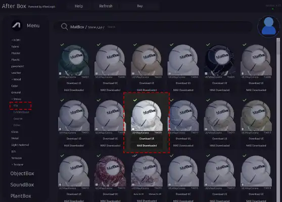The width and height of the screenshot is (282, 202).
Task: Tick the selection checkbox on Tile005
Action: [206, 74]
